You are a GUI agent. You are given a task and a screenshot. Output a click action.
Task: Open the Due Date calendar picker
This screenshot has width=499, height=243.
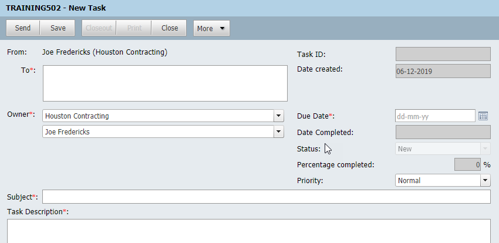[483, 116]
